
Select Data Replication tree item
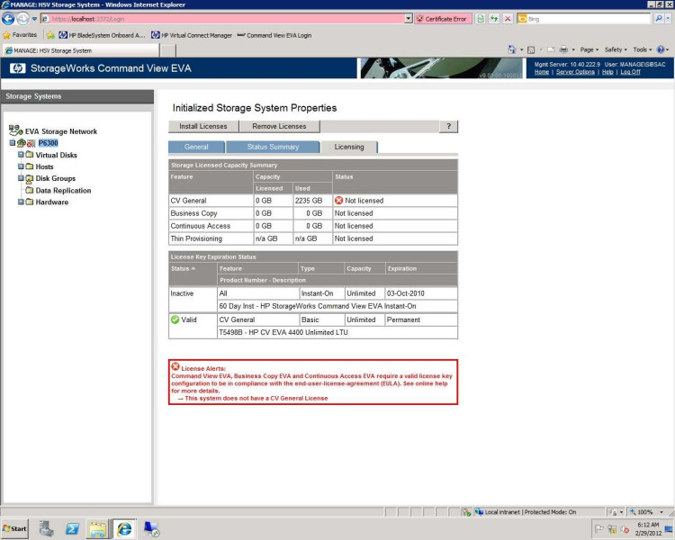(x=63, y=190)
